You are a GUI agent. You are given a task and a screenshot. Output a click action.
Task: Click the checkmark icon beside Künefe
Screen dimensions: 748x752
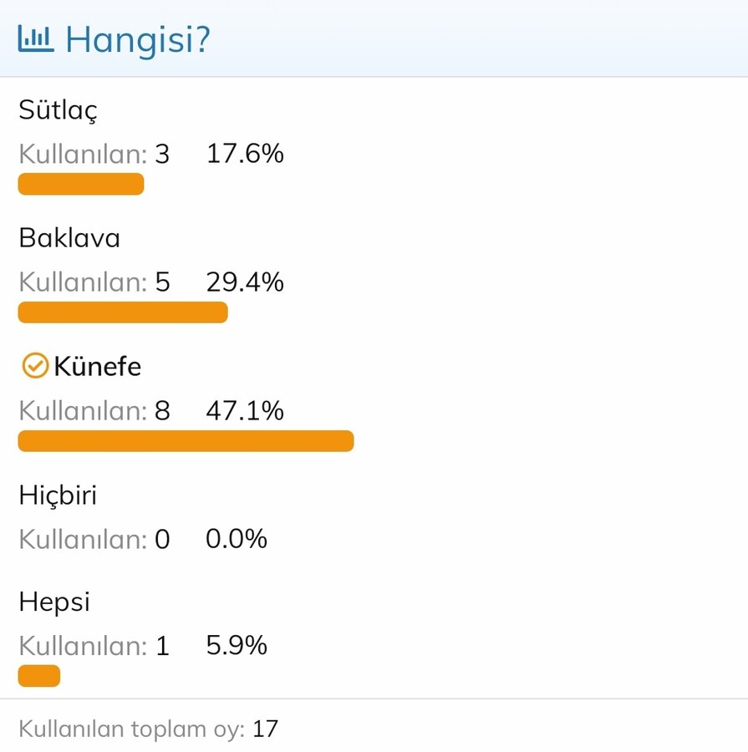pyautogui.click(x=34, y=366)
